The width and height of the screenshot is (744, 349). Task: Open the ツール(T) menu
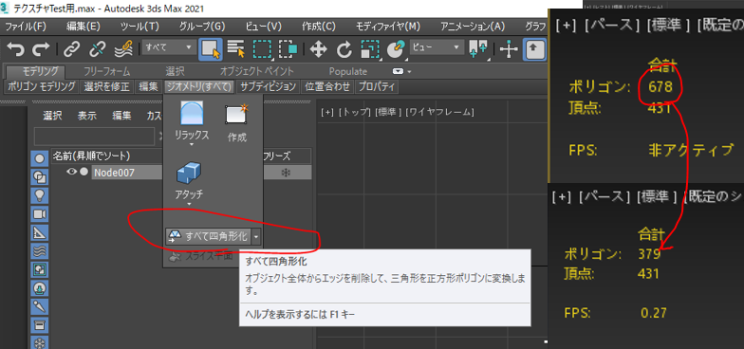tap(140, 27)
